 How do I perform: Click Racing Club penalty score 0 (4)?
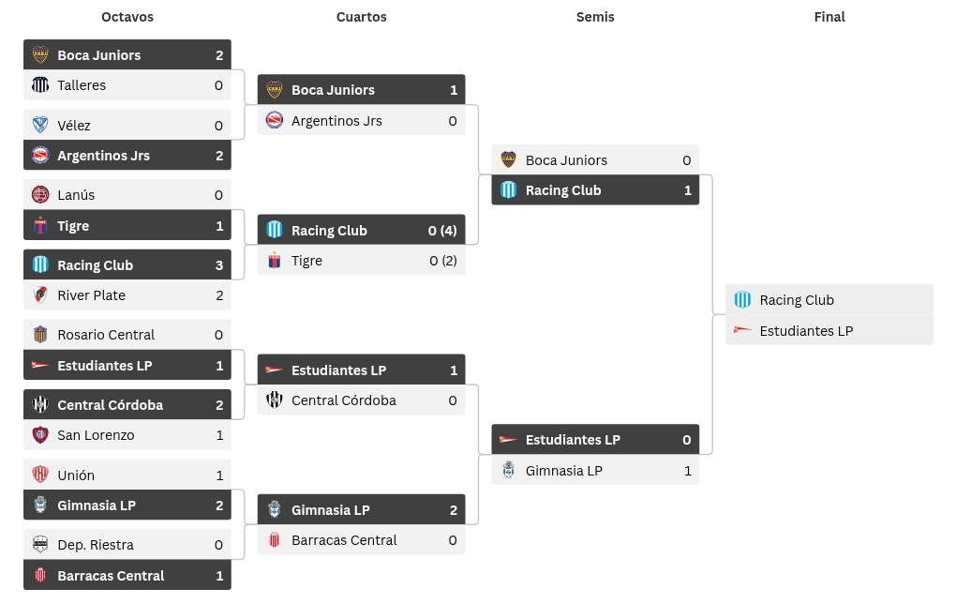tap(442, 231)
